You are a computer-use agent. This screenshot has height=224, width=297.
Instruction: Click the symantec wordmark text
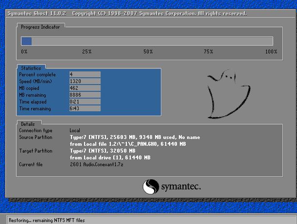[x=180, y=187]
